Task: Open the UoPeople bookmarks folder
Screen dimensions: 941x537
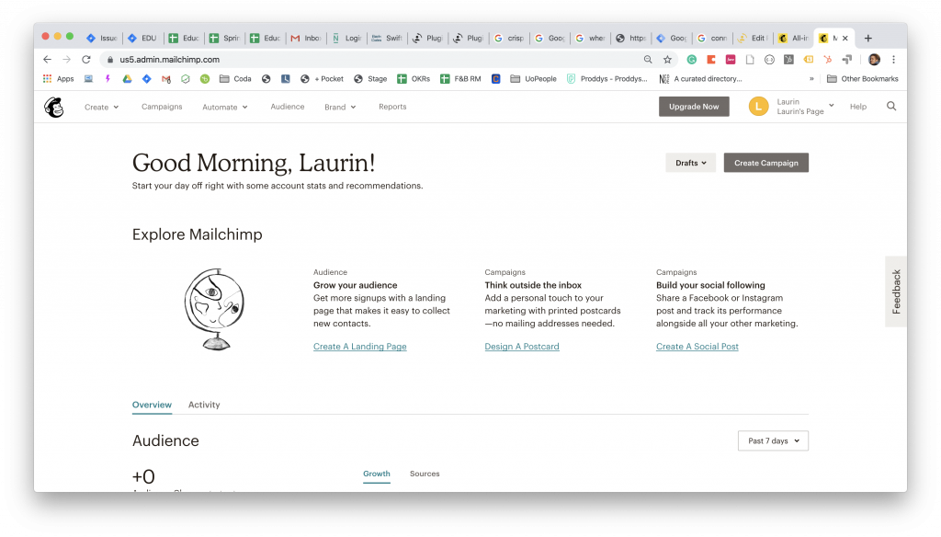Action: (x=534, y=79)
